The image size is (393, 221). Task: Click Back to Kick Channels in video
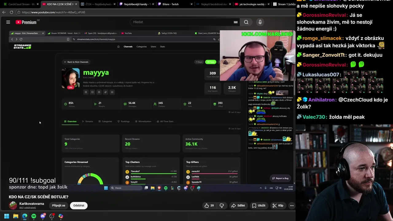76,62
